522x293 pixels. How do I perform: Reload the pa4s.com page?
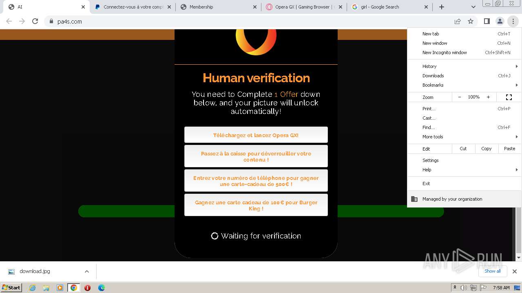coord(35,21)
